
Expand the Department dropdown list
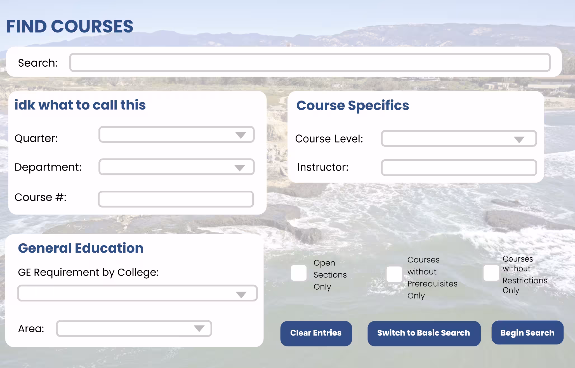coord(176,167)
